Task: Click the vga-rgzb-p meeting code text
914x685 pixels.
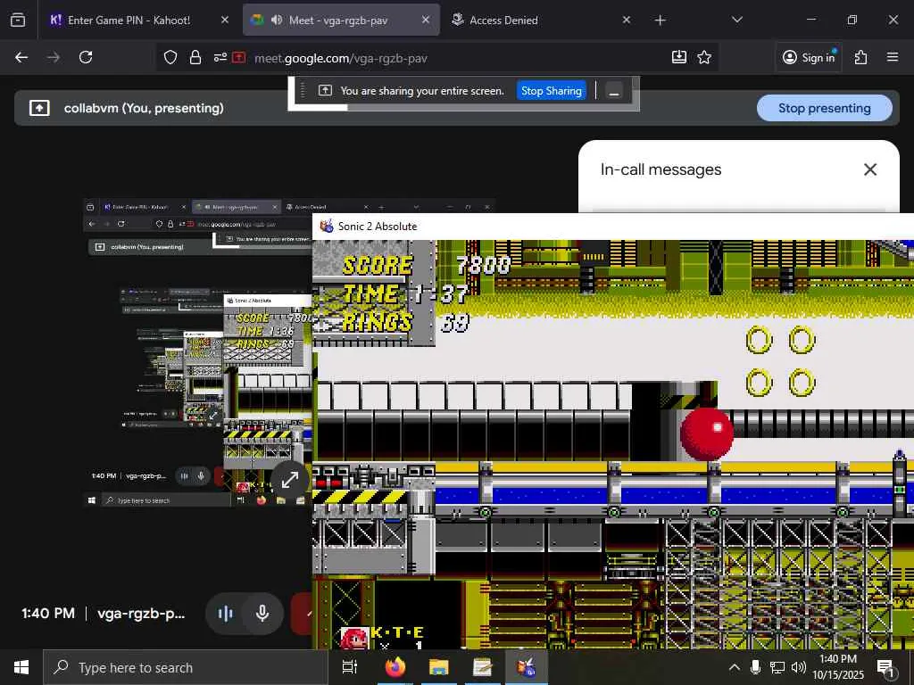Action: [140, 614]
